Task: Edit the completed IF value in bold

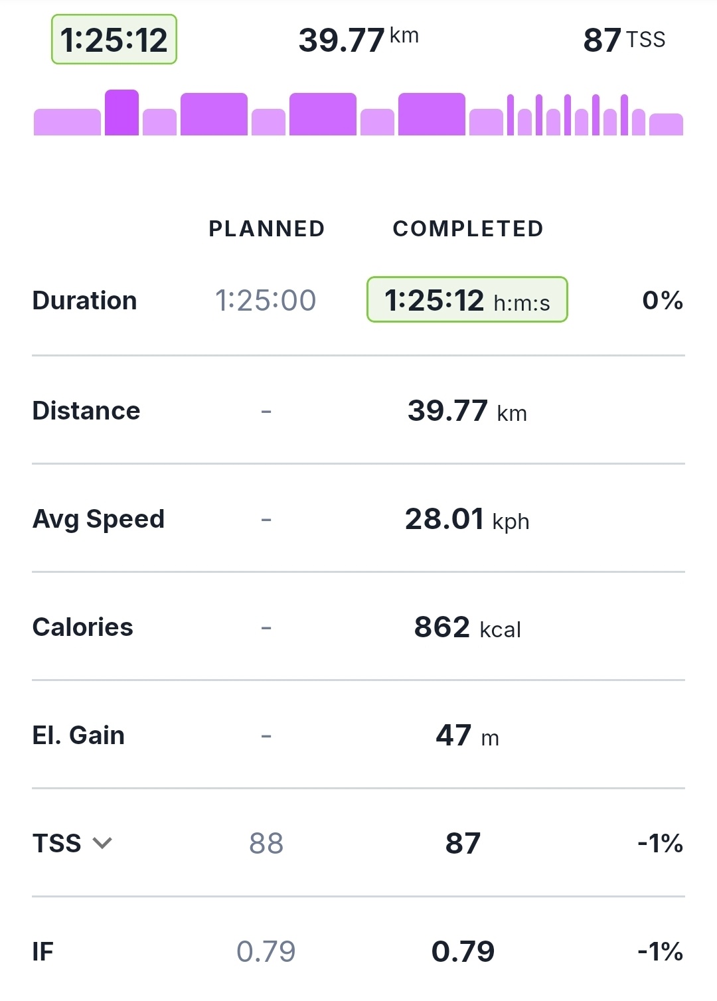Action: click(x=463, y=951)
